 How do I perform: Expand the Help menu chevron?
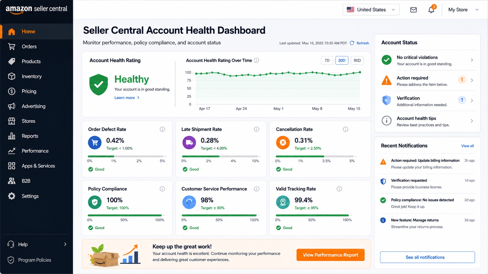click(x=65, y=244)
